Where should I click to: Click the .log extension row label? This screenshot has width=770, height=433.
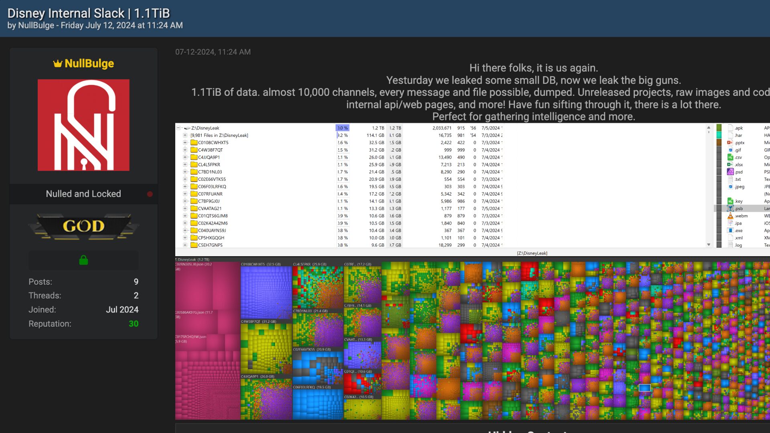click(x=738, y=245)
